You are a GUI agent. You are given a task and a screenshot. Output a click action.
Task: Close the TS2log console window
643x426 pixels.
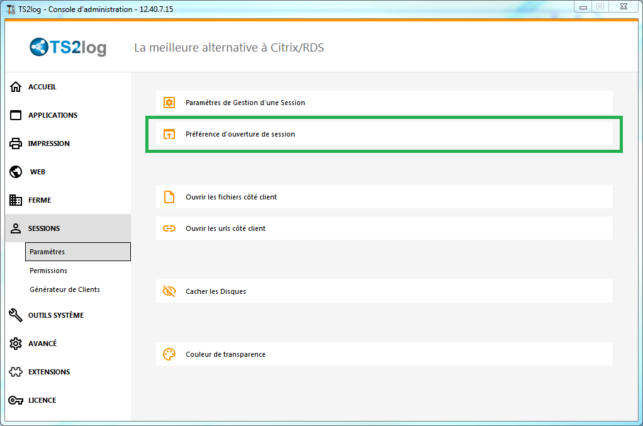[x=623, y=6]
